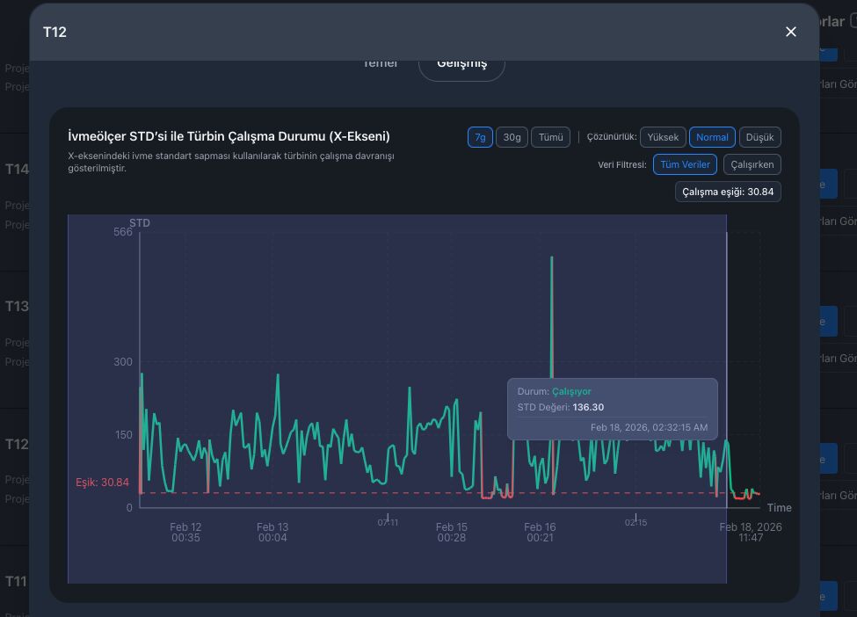Click the 150 value on the Y axis
The image size is (857, 617).
[124, 435]
